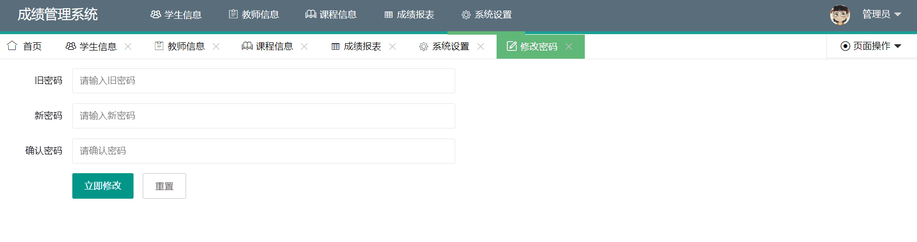Open 学生信息 in top navigation
The width and height of the screenshot is (917, 242).
[176, 15]
